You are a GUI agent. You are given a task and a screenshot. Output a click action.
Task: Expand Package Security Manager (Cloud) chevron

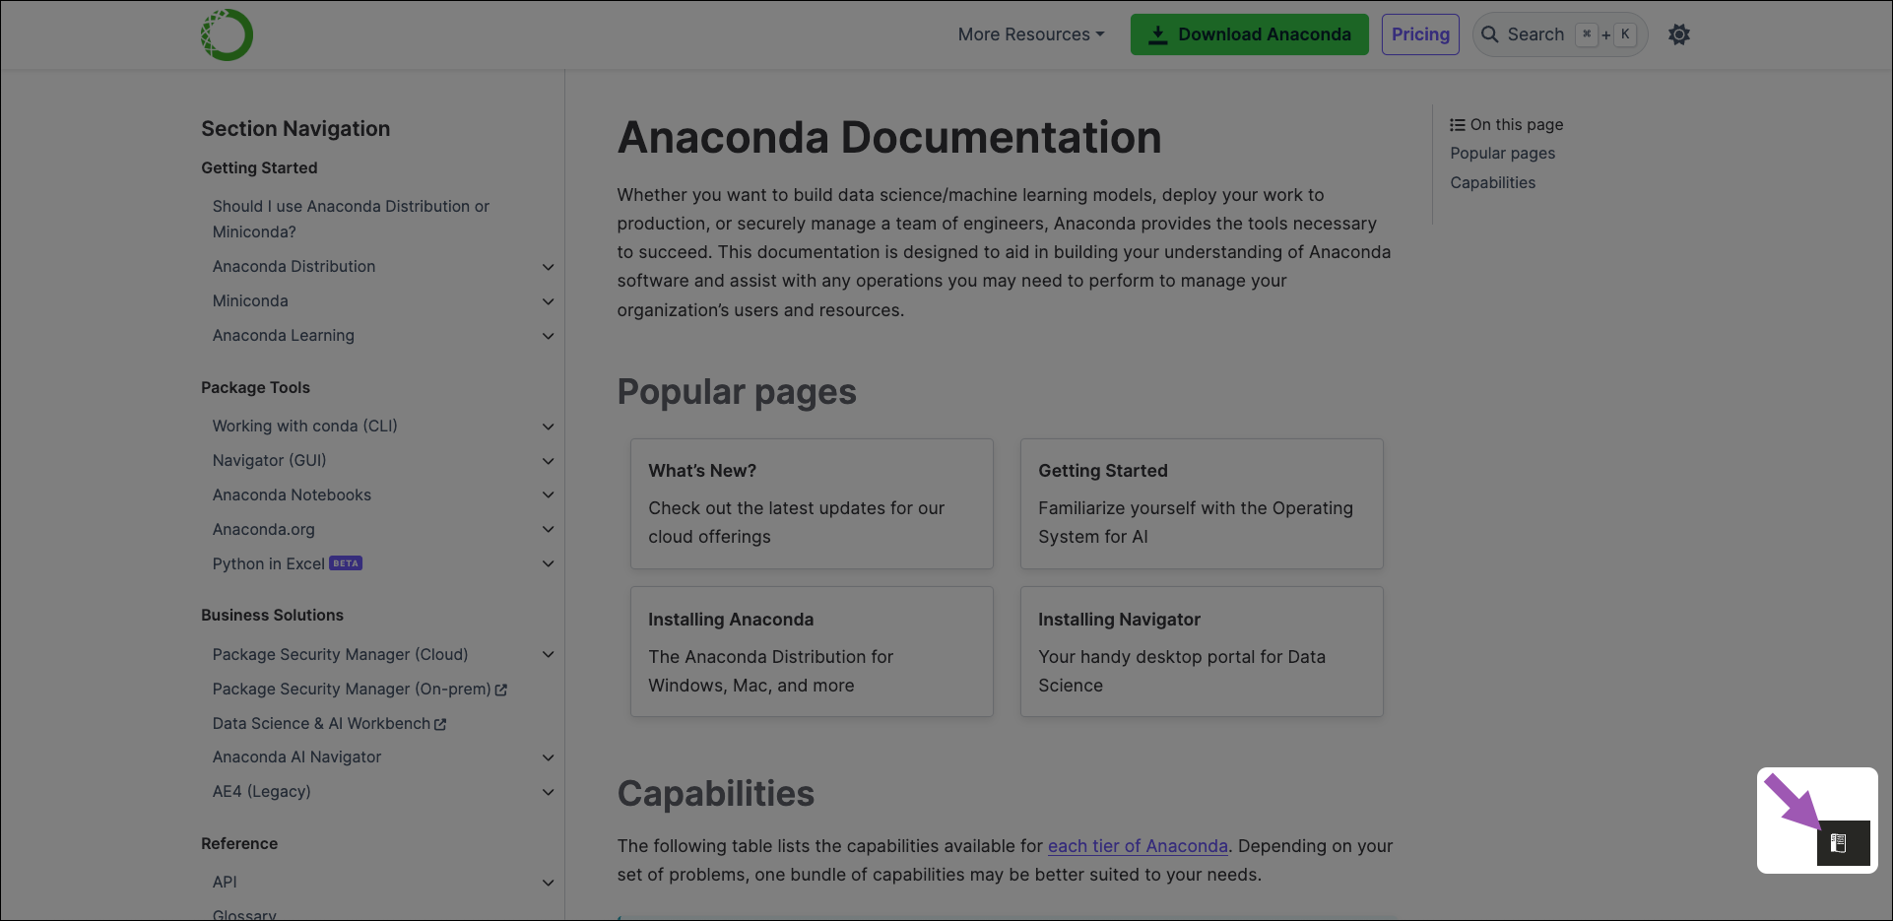pyautogui.click(x=549, y=654)
